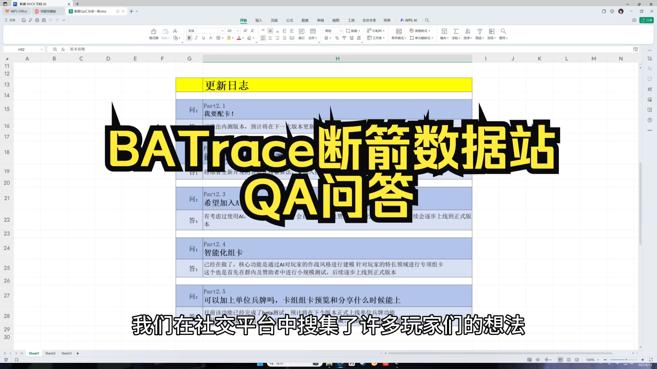Viewport: 657px width, 369px height.
Task: Click the Wrap Text (换行) icon
Action: [302, 31]
